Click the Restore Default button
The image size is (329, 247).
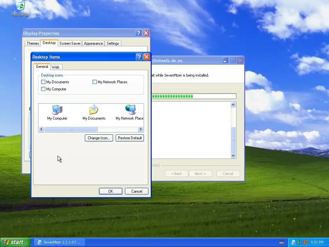coord(130,138)
